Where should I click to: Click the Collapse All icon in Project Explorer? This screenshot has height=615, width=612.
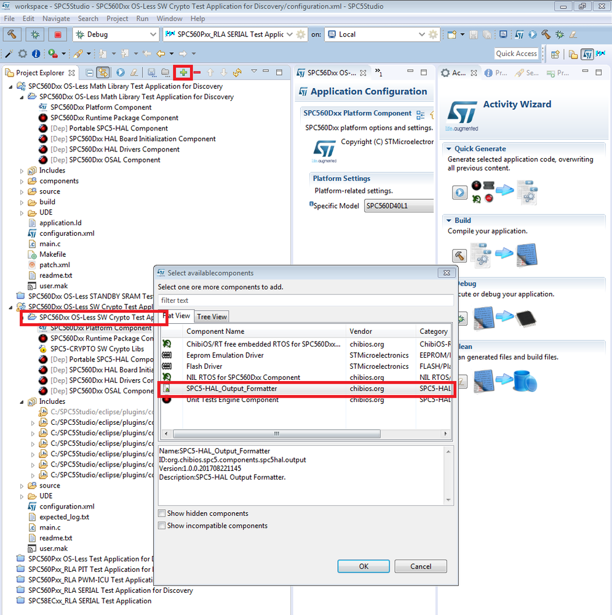click(x=90, y=73)
